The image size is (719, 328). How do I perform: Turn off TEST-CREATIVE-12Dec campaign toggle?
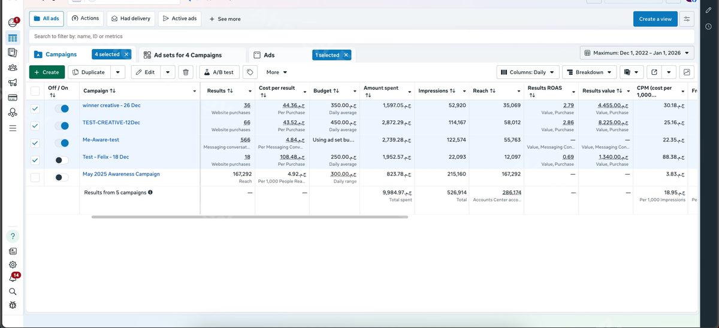62,126
